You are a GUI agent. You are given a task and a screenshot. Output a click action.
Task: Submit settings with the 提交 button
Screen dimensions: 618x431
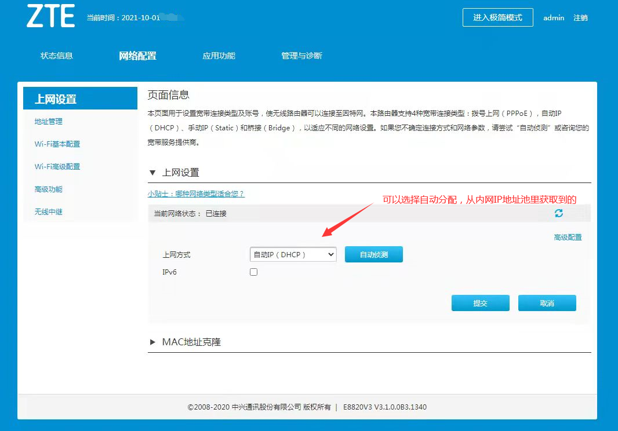pos(480,303)
